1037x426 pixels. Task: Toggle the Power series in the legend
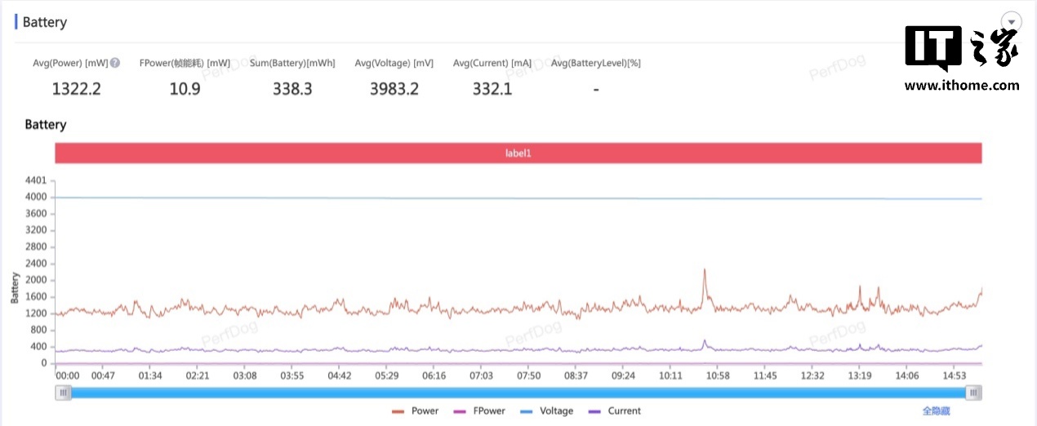(416, 411)
